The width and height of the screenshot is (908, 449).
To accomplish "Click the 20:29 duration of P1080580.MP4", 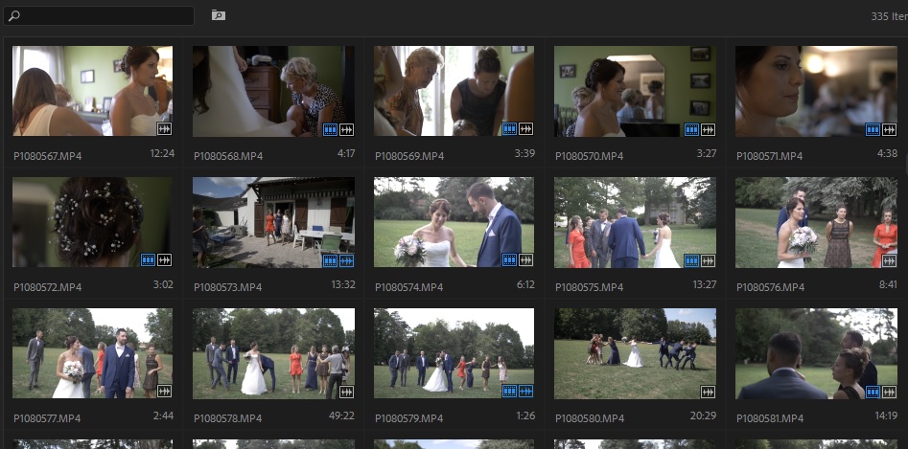I will [x=704, y=416].
